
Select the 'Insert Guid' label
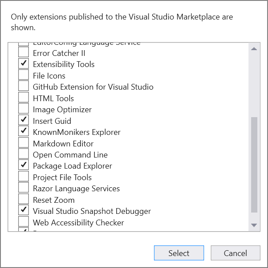tap(52, 121)
